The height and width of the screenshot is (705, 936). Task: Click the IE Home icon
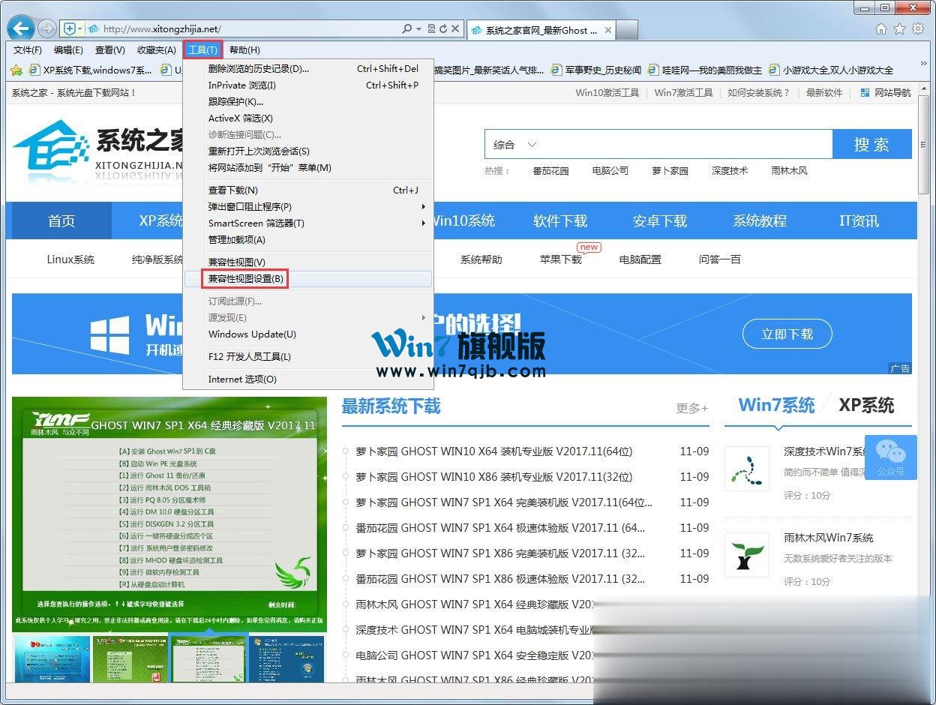[881, 29]
